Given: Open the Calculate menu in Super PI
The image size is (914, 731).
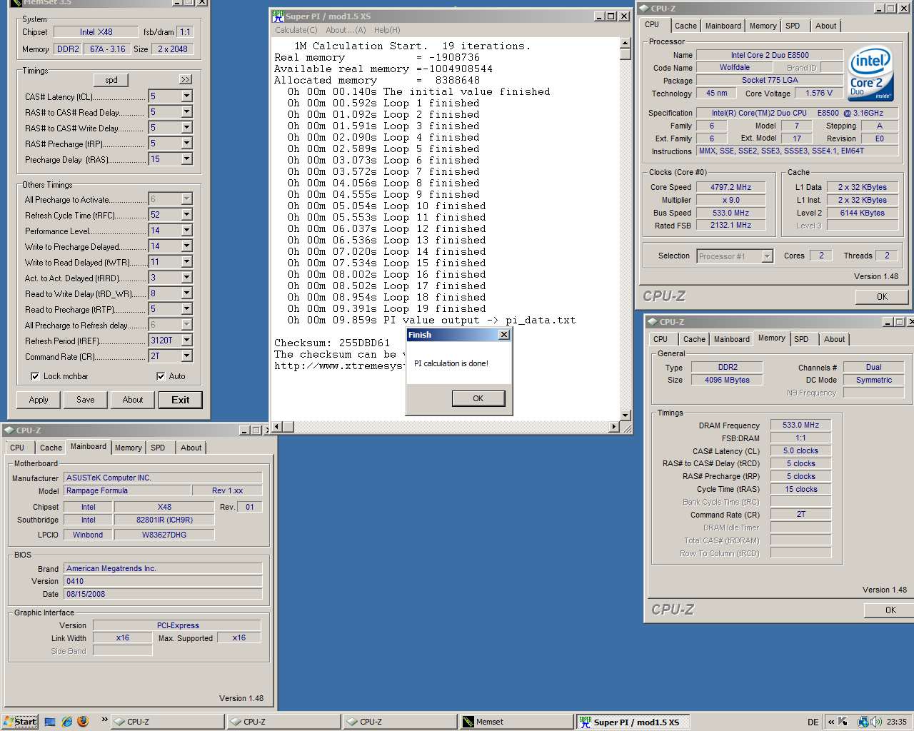Looking at the screenshot, I should 296,30.
